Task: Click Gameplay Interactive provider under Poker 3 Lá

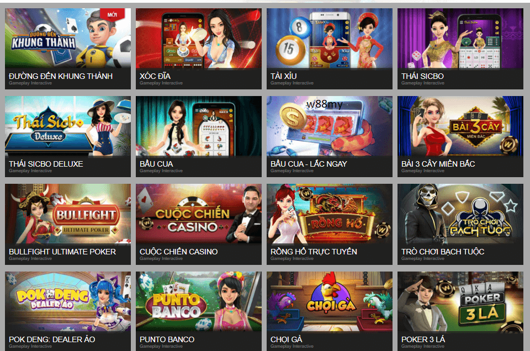Action: [422, 346]
